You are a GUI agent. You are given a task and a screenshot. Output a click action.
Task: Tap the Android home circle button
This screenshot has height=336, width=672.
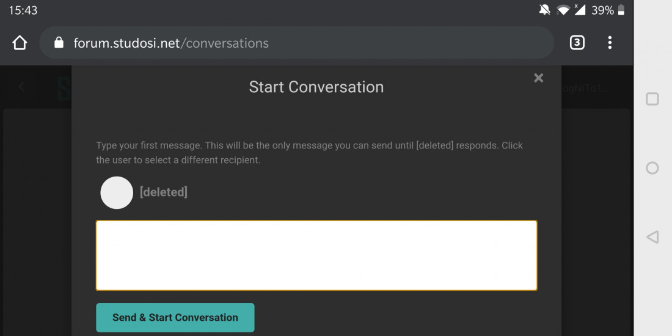coord(652,168)
